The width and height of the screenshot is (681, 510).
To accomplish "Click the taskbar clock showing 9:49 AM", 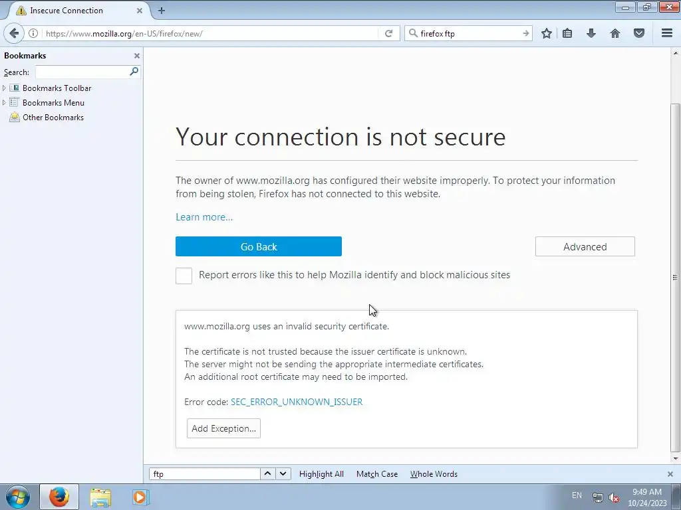I will pyautogui.click(x=647, y=497).
